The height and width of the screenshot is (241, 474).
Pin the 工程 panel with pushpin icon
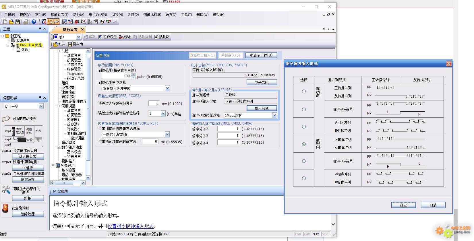(40, 29)
